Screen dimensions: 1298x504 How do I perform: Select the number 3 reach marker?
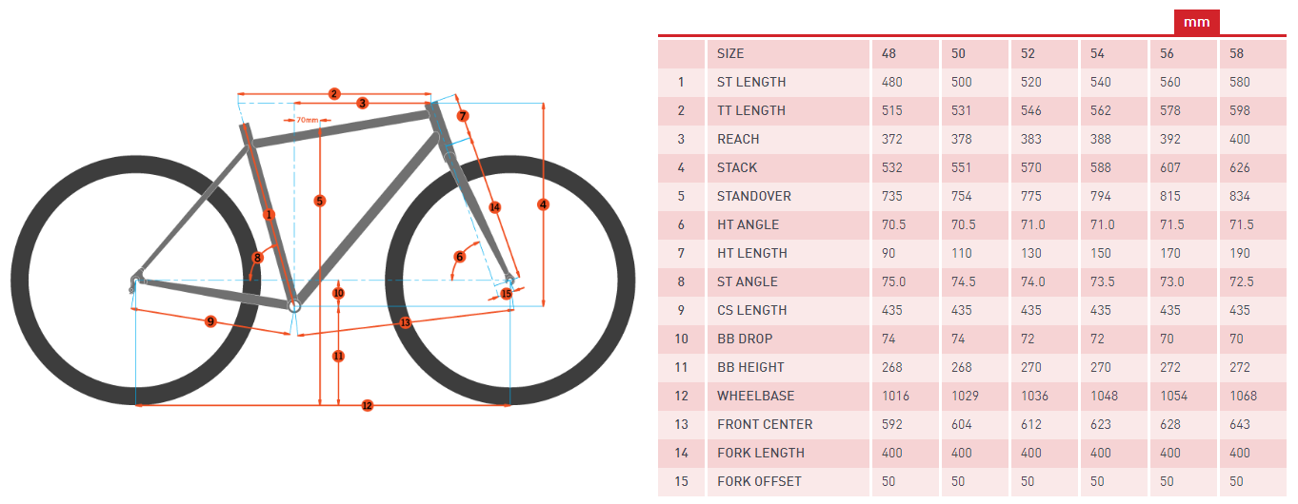tap(363, 103)
